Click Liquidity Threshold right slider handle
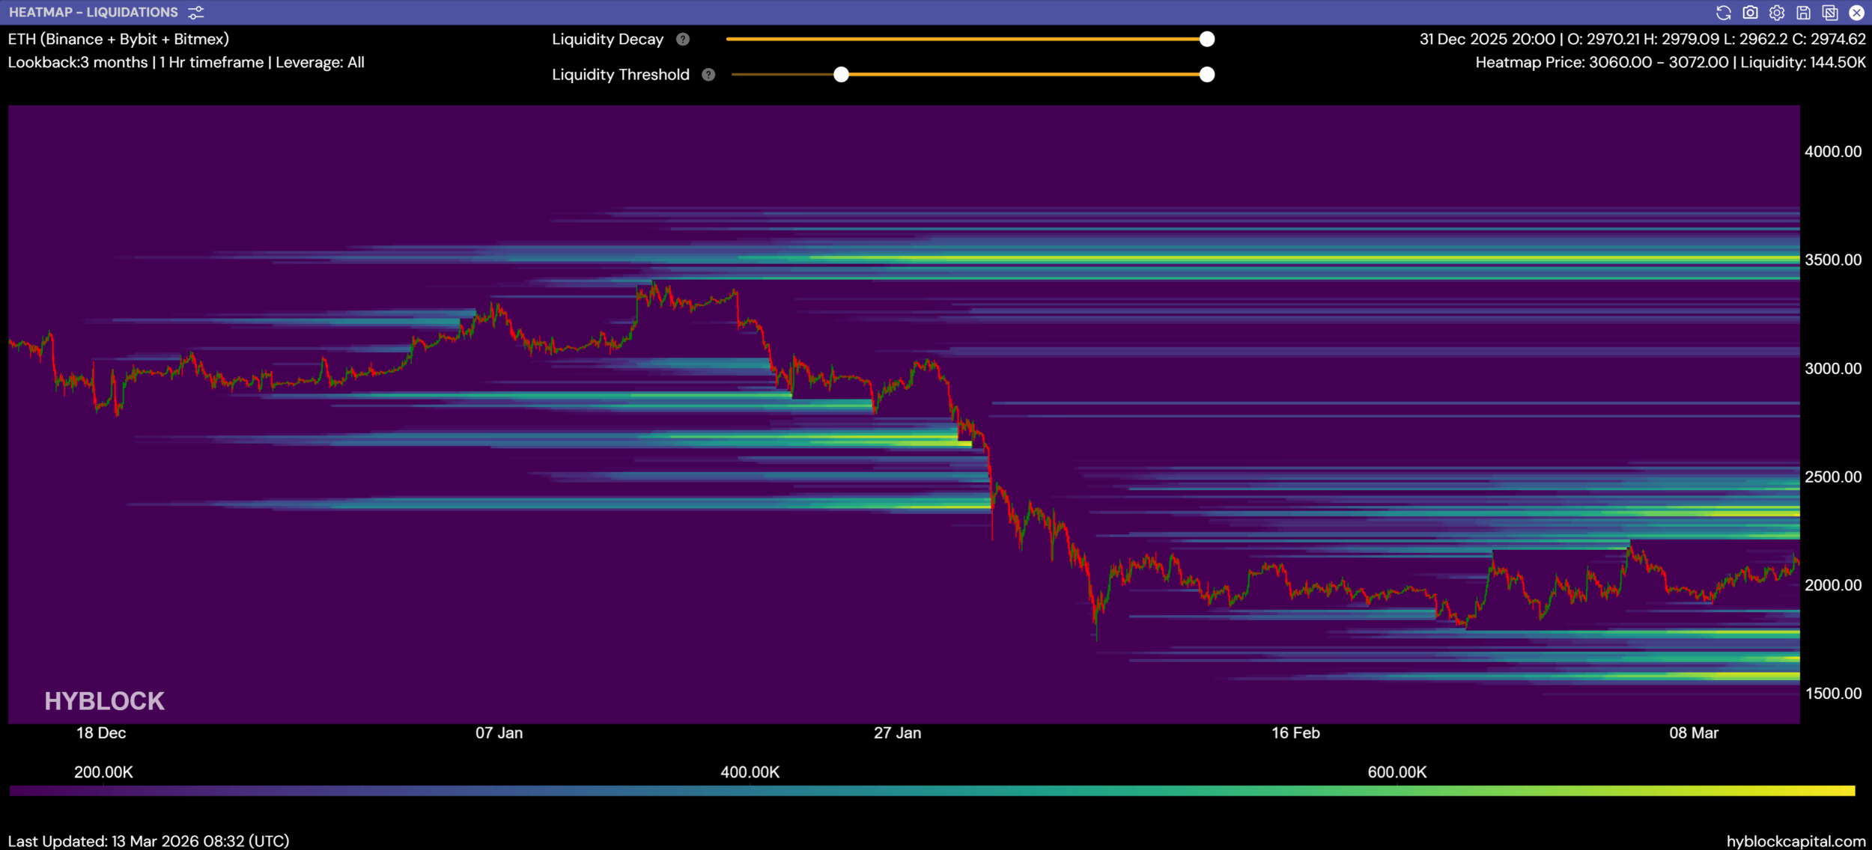The height and width of the screenshot is (850, 1872). [1206, 75]
